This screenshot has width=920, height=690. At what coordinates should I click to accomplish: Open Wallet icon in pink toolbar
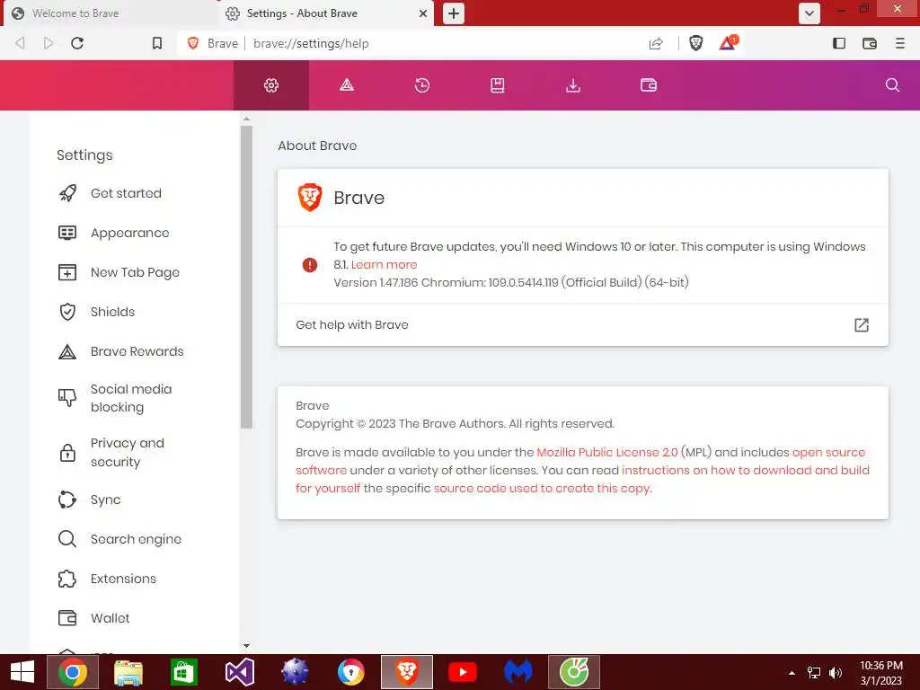click(649, 85)
